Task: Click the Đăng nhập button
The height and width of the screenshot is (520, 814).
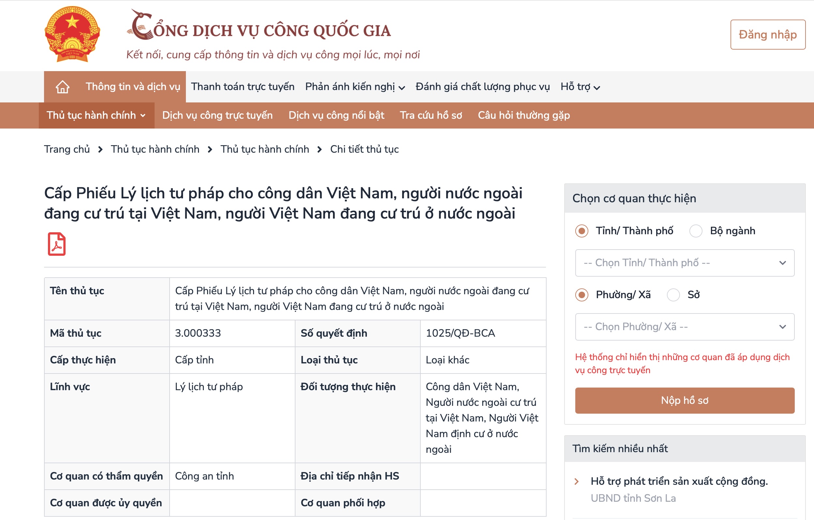Action: coord(768,35)
